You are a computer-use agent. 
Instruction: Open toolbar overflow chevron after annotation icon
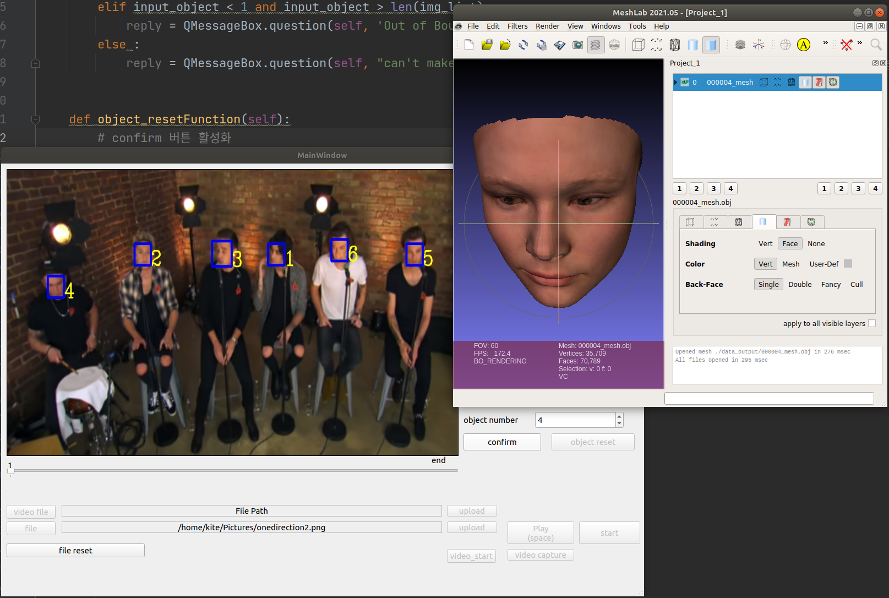click(x=825, y=43)
